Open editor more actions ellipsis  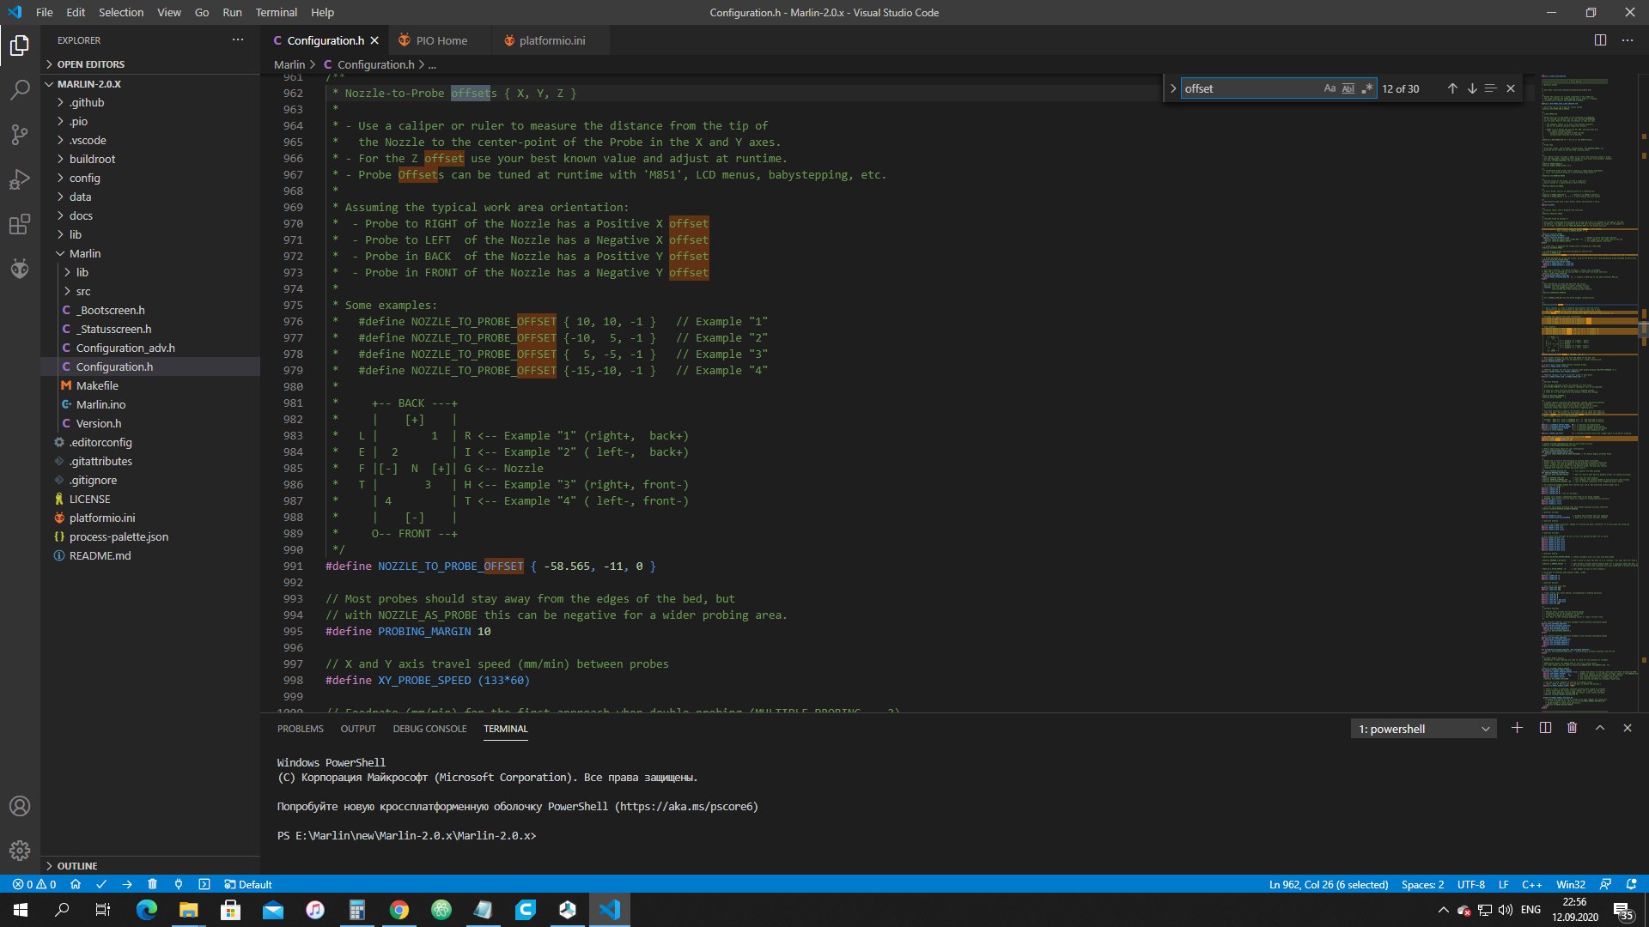click(1628, 40)
